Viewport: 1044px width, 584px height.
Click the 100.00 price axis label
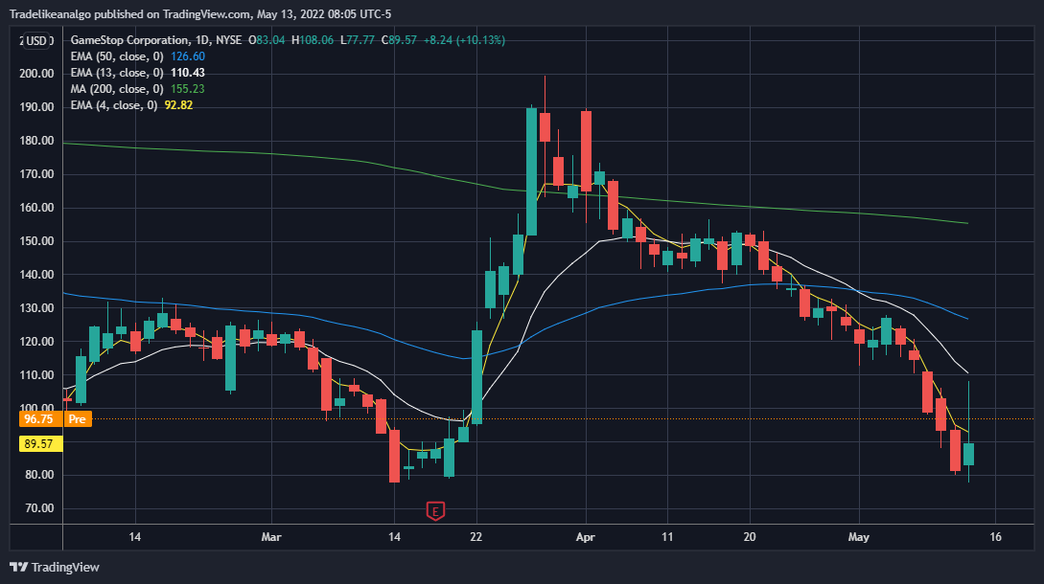coord(36,408)
